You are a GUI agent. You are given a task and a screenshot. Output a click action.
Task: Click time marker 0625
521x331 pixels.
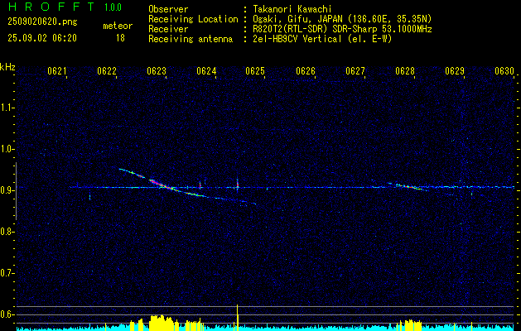255,70
